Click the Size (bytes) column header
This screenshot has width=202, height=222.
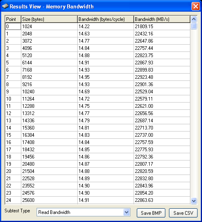(x=49, y=19)
